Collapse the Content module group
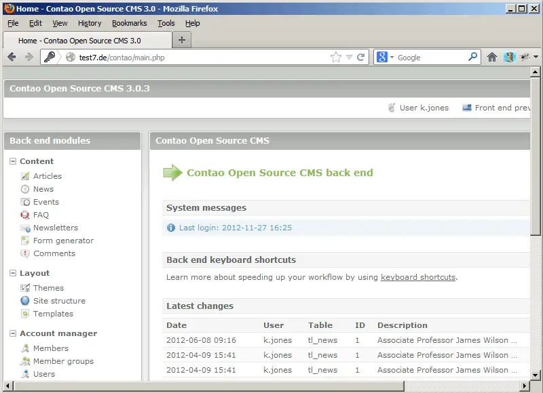 pyautogui.click(x=13, y=161)
